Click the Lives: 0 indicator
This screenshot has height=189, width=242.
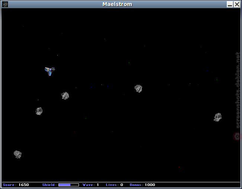coord(114,185)
